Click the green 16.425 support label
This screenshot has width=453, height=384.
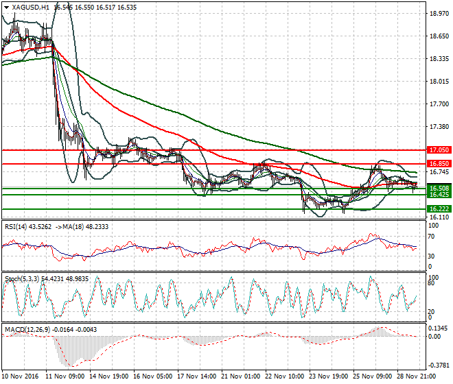pos(439,195)
